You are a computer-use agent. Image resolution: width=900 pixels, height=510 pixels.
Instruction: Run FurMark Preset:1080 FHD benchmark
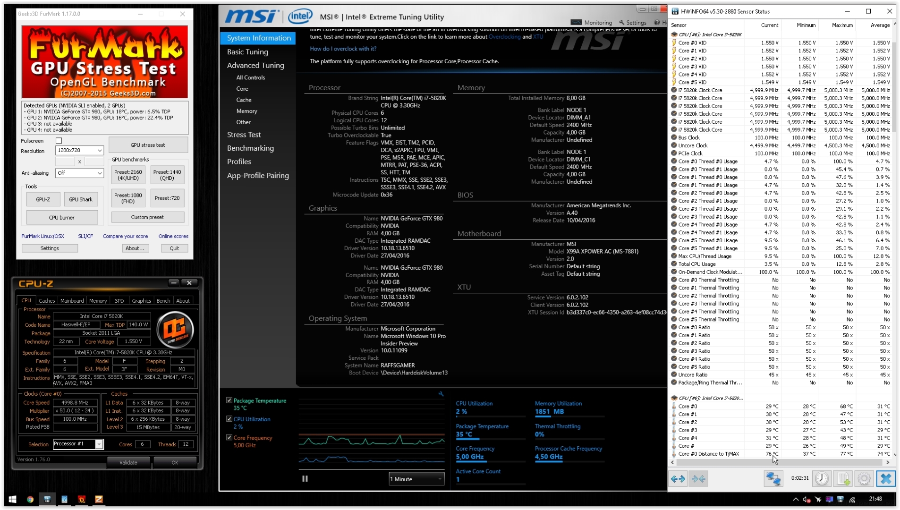[x=128, y=198]
